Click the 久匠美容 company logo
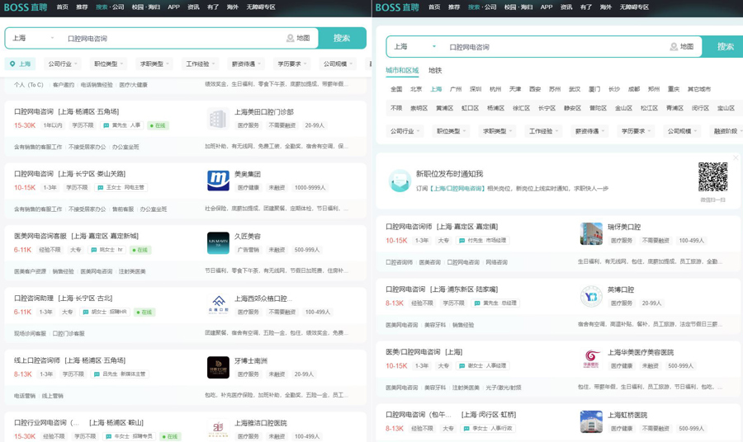Screen dimensions: 743x442 (x=218, y=242)
